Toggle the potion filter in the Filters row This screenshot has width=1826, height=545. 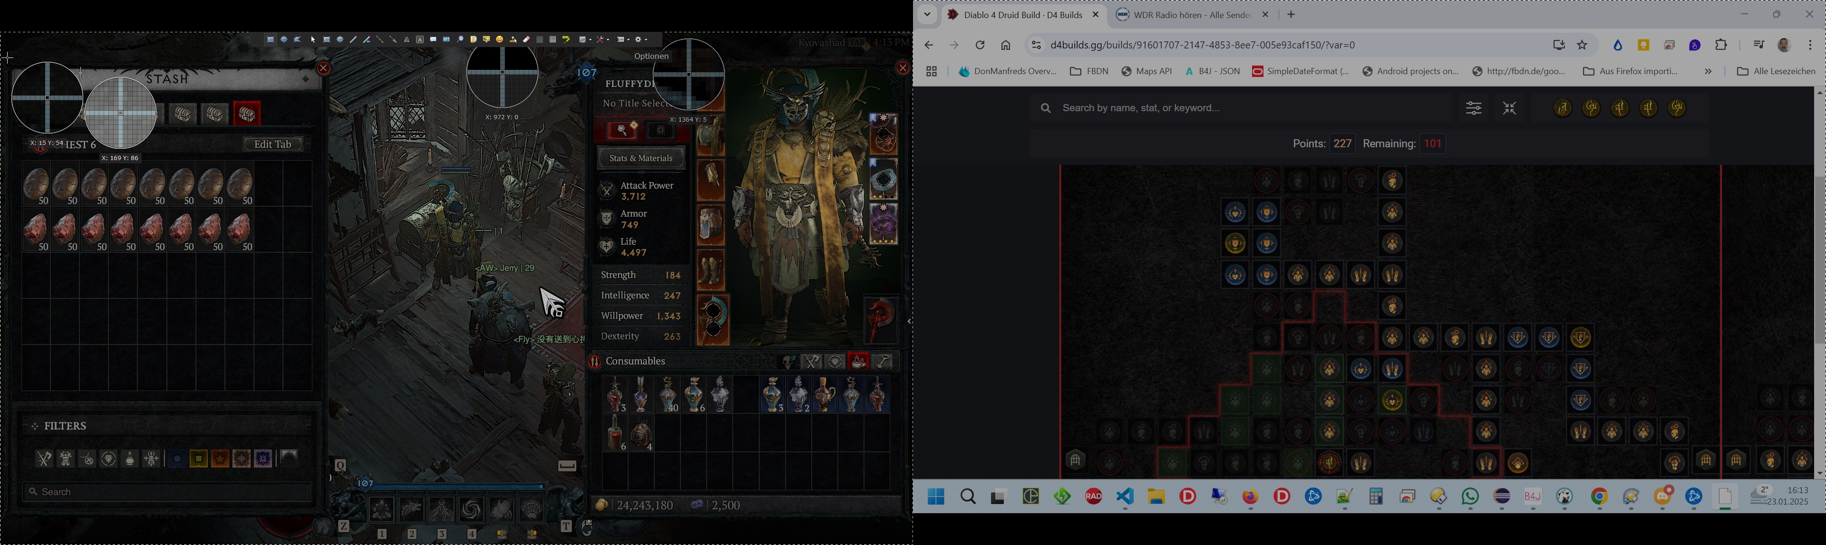coord(130,459)
